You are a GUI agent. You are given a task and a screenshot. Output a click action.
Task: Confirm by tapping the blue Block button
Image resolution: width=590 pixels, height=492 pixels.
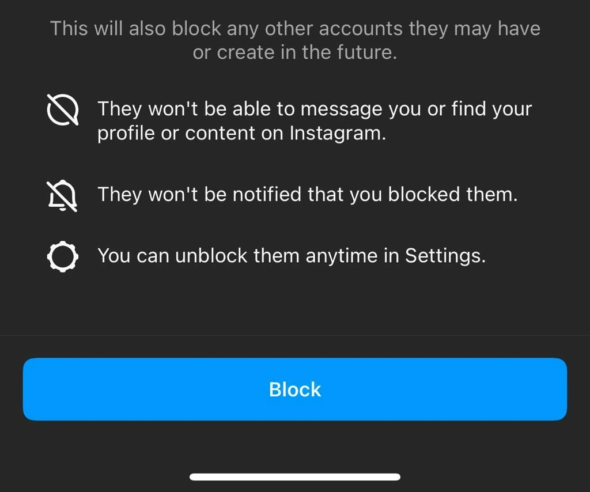[295, 389]
